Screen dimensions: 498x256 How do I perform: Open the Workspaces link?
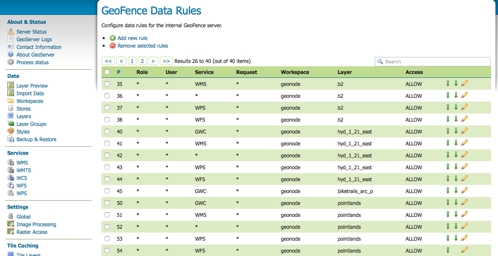click(30, 101)
